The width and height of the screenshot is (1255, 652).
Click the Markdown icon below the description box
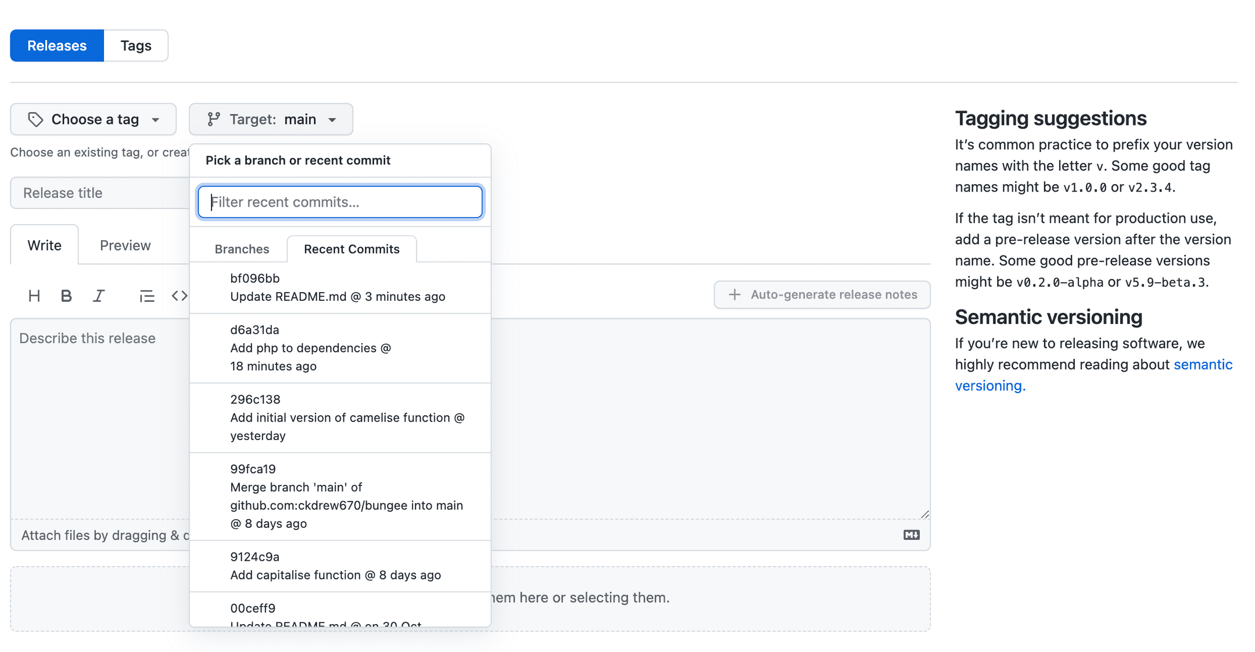click(x=910, y=534)
